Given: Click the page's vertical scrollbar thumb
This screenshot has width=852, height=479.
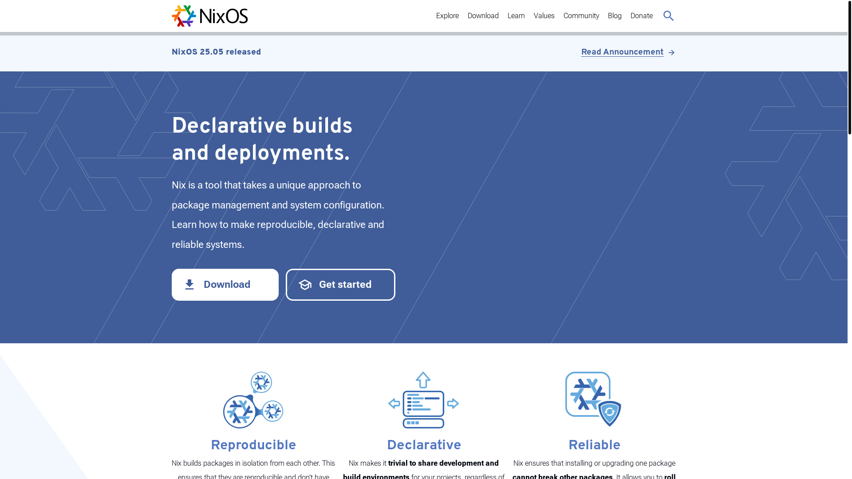Looking at the screenshot, I should point(849,67).
